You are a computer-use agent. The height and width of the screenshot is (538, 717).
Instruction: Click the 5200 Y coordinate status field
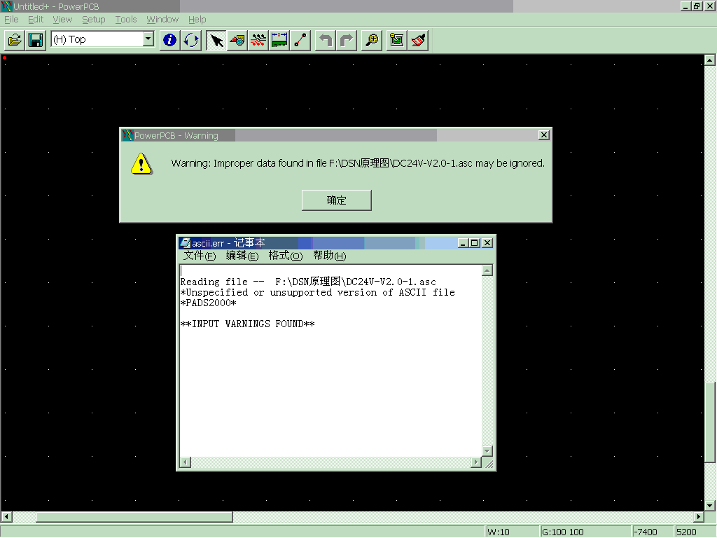695,532
